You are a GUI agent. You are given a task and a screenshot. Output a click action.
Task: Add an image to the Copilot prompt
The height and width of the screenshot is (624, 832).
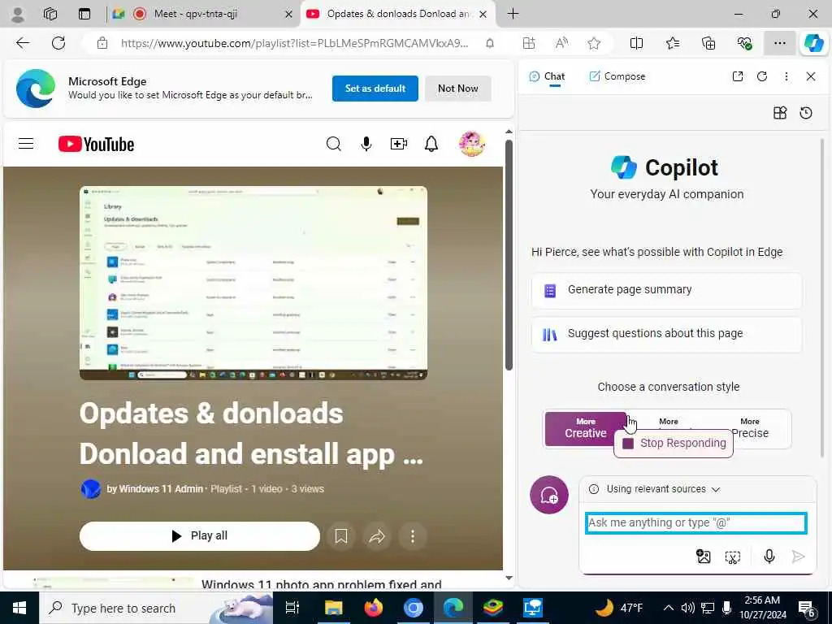coord(703,556)
